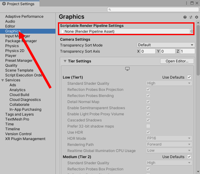This screenshot has height=174, width=200.
Task: Select Preset Manager category
Action: tap(19, 61)
